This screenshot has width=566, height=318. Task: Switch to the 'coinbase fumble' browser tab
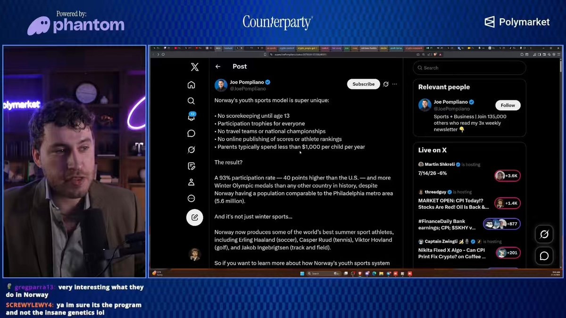click(368, 48)
